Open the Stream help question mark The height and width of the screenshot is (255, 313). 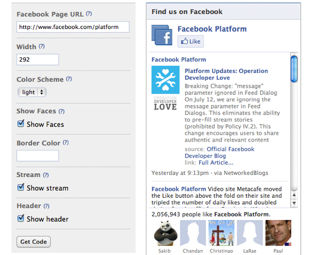[46, 175]
